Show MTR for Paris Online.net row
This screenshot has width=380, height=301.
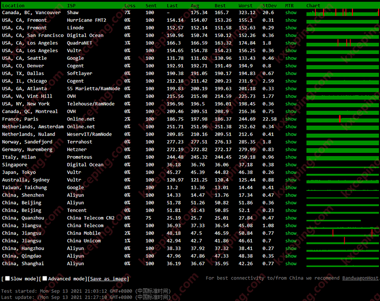(x=291, y=119)
